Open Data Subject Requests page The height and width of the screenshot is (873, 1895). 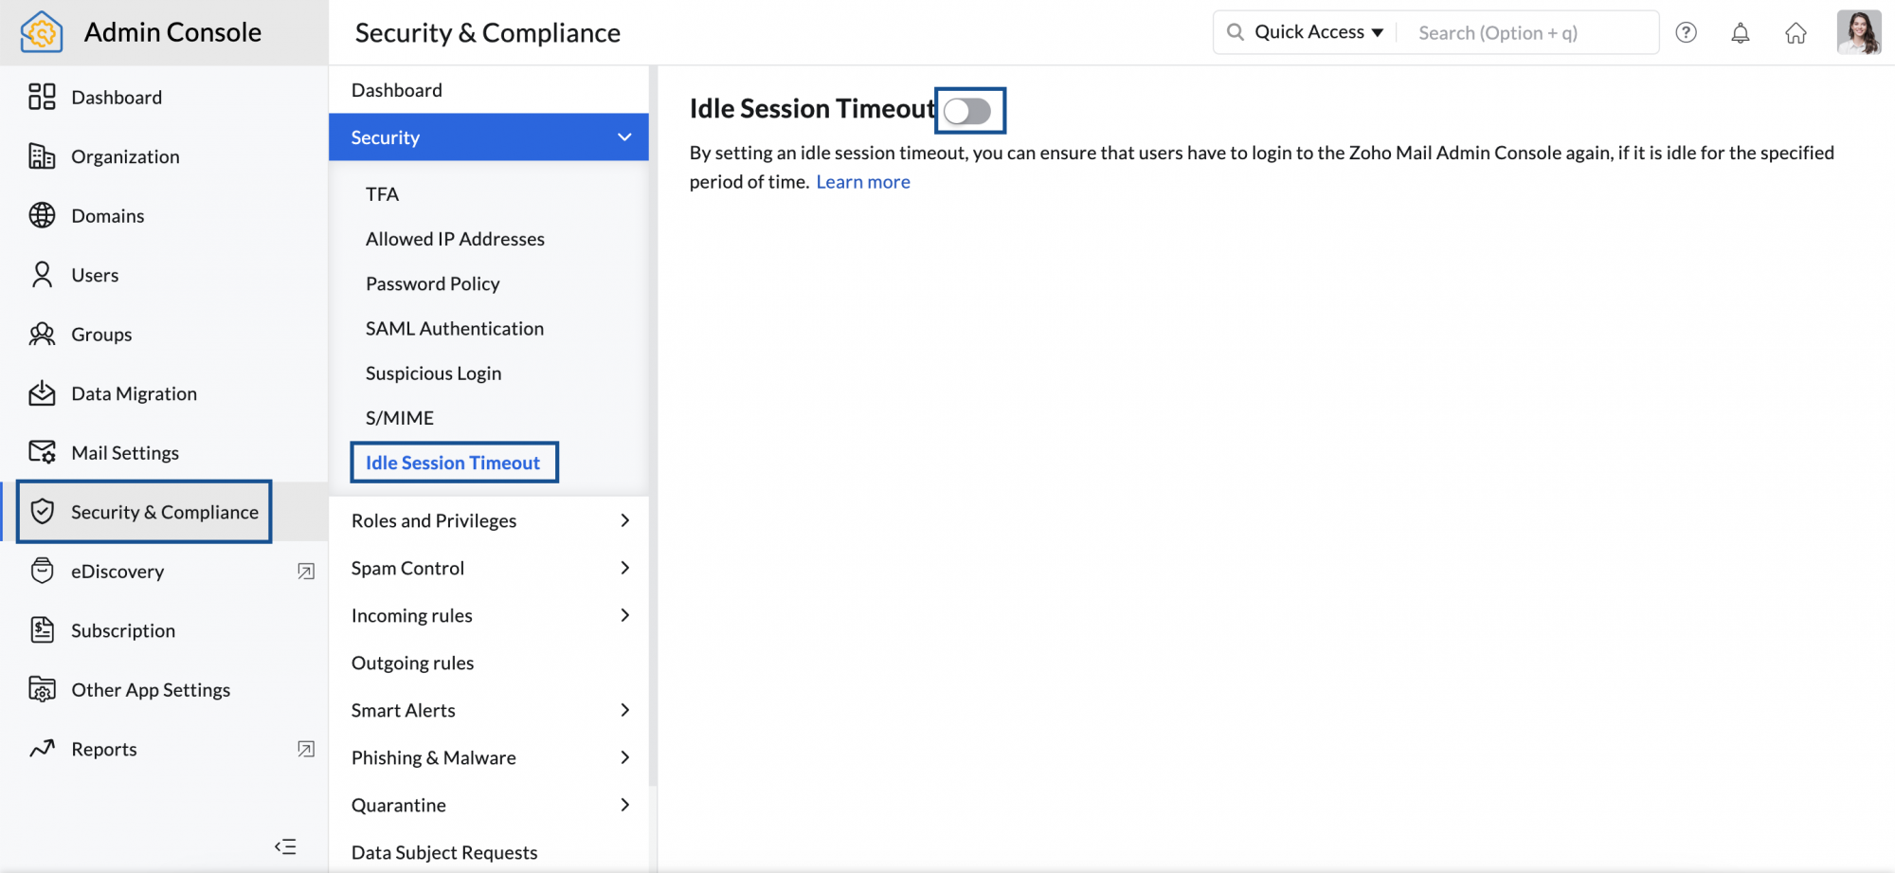pyautogui.click(x=443, y=852)
